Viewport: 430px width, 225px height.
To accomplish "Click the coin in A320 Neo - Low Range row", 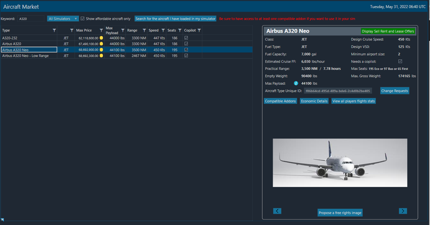I will pyautogui.click(x=101, y=56).
